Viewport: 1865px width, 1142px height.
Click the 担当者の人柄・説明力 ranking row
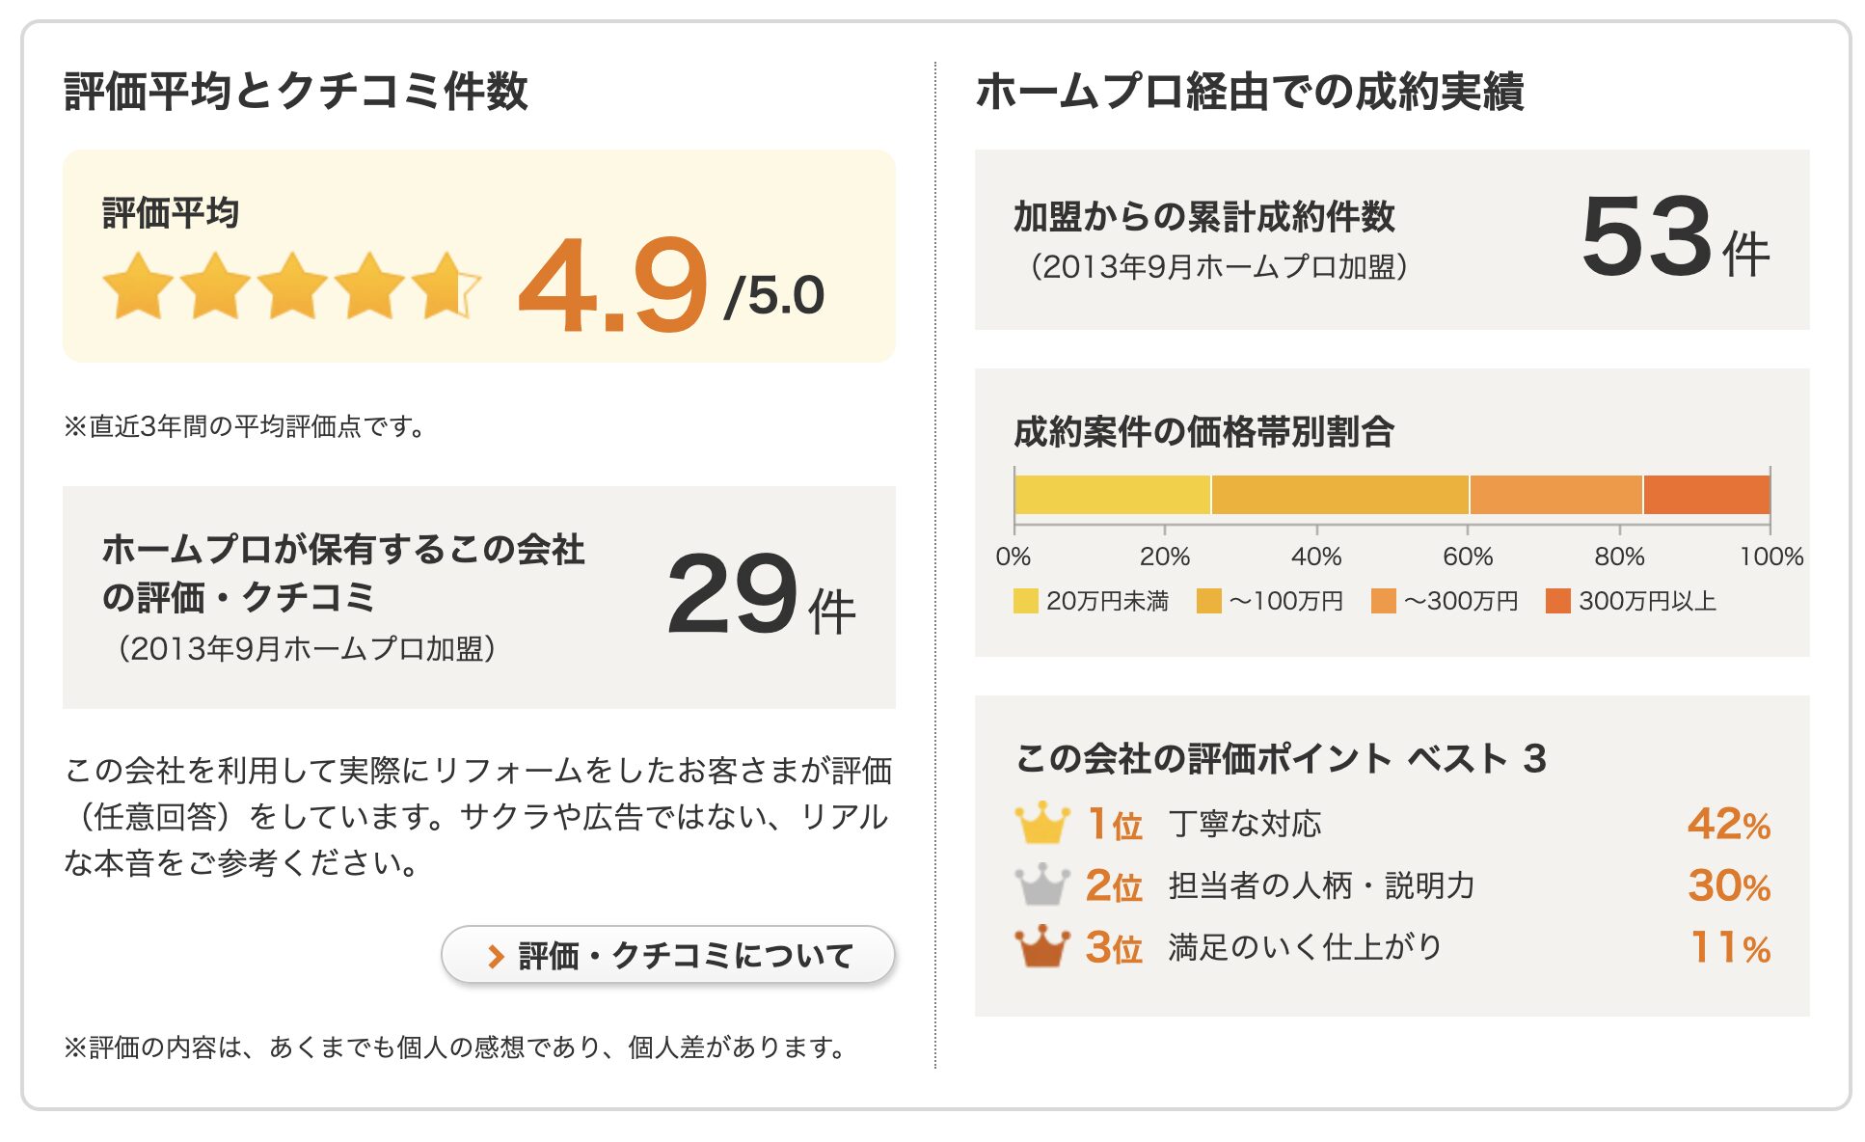1392,885
